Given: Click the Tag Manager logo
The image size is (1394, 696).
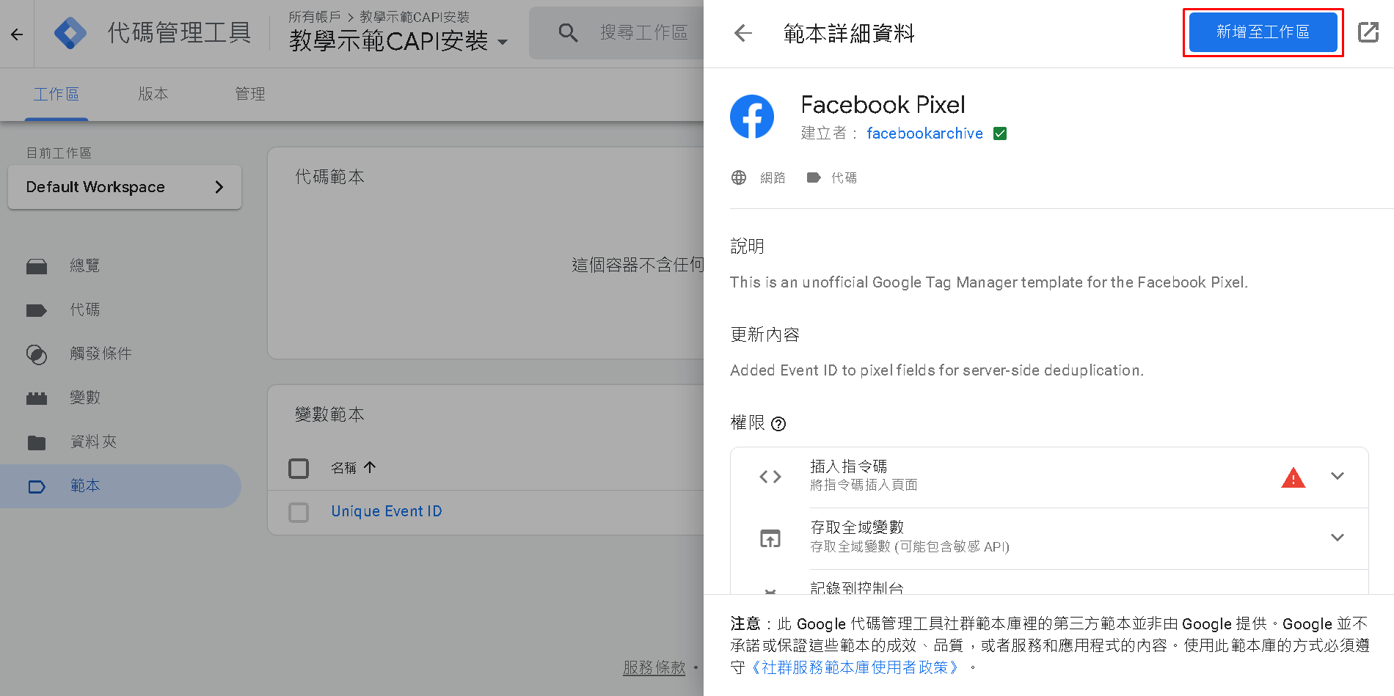Looking at the screenshot, I should tap(70, 33).
